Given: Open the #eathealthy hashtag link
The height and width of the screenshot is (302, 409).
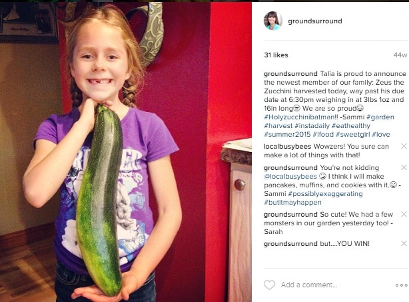Looking at the screenshot, I should [x=351, y=125].
